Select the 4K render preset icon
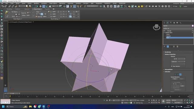Screen dimensions: 194x109 point(156,6)
